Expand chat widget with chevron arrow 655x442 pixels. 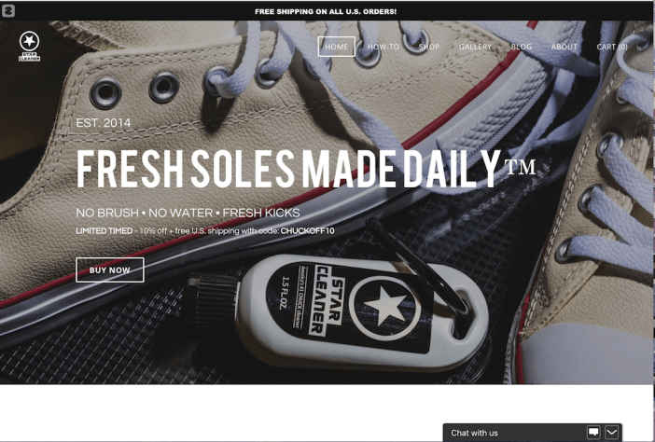pos(611,433)
